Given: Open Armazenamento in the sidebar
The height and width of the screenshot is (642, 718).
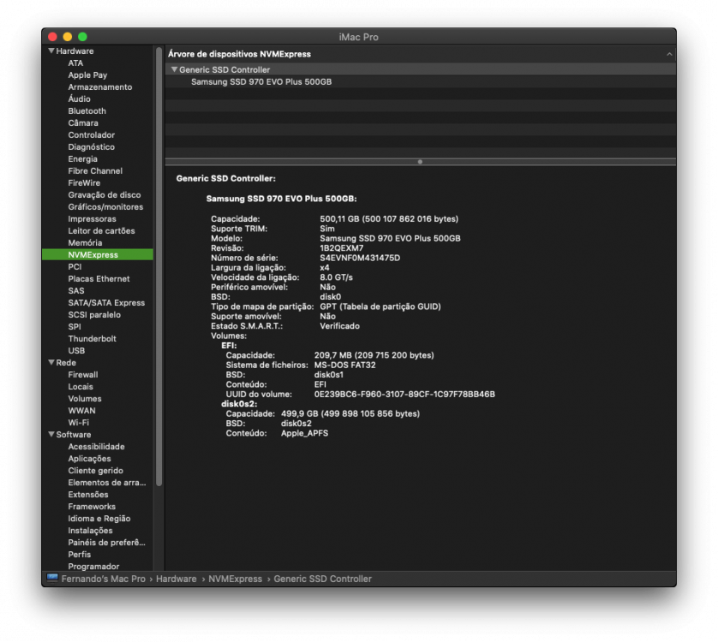Looking at the screenshot, I should click(x=100, y=87).
